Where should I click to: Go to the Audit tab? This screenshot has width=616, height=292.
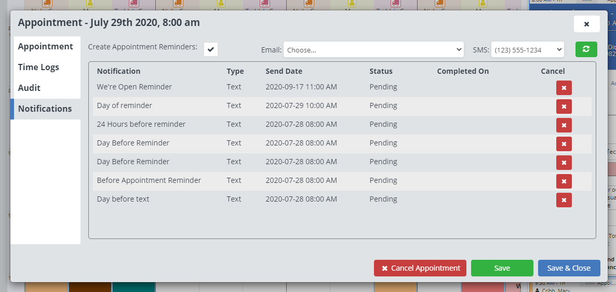pyautogui.click(x=29, y=88)
